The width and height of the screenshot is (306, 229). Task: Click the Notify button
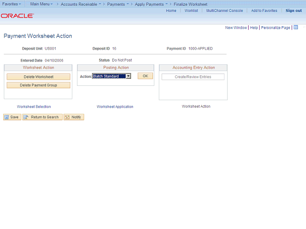tap(74, 117)
